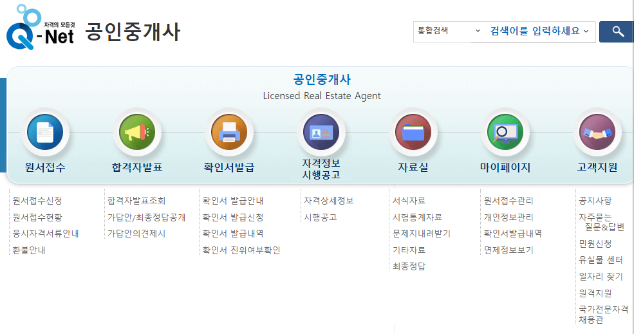Open 시행공고 submenu link
This screenshot has height=334, width=634.
(321, 217)
